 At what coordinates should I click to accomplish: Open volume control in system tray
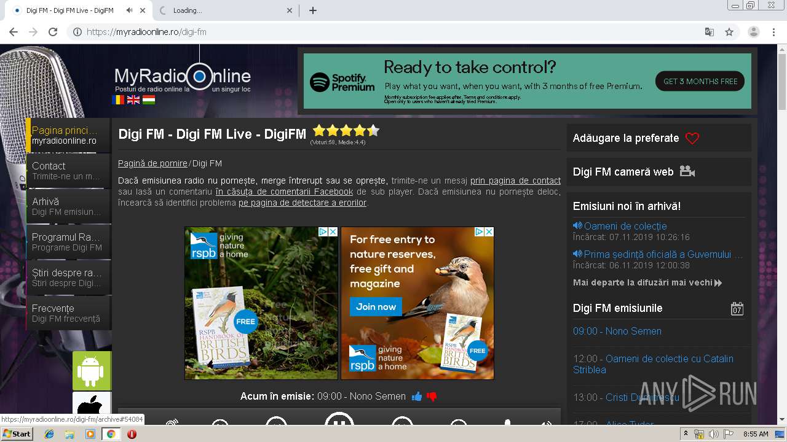713,434
